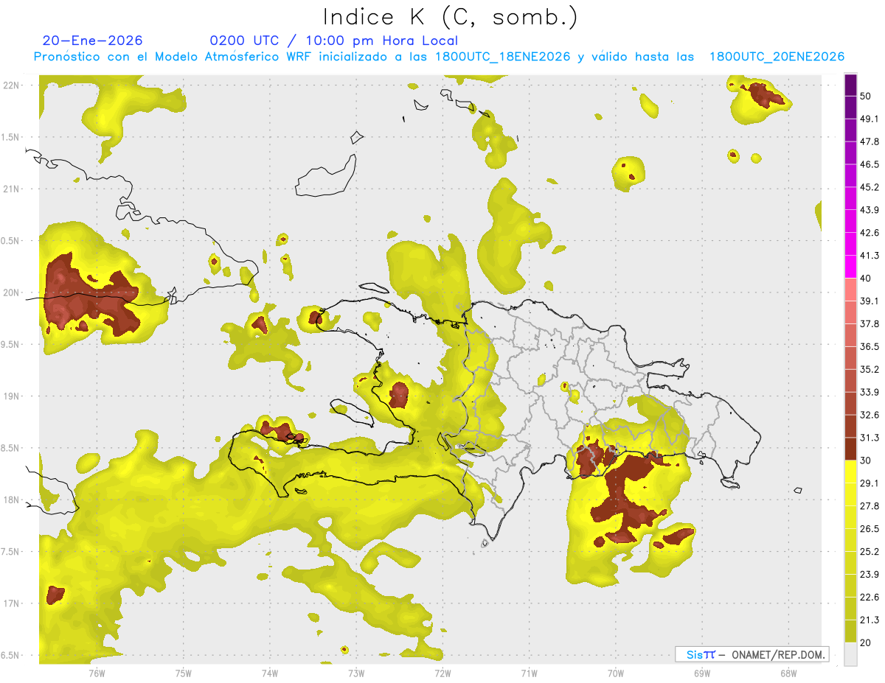The image size is (885, 683).
Task: Click the '22.6' value on color scale
Action: (870, 598)
